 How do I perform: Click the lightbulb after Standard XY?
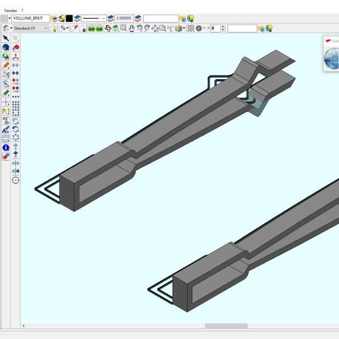(x=54, y=29)
